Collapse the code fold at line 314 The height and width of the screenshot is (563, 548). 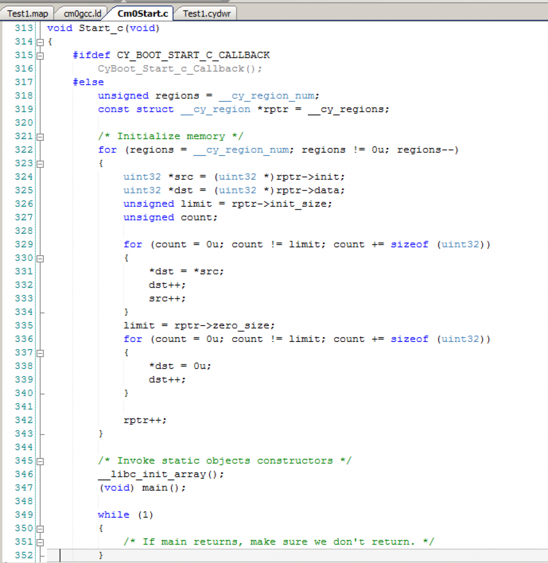point(41,41)
